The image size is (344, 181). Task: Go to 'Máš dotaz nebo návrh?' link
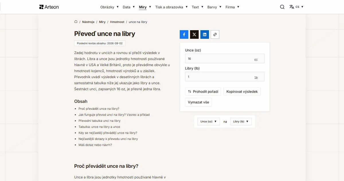95,145
